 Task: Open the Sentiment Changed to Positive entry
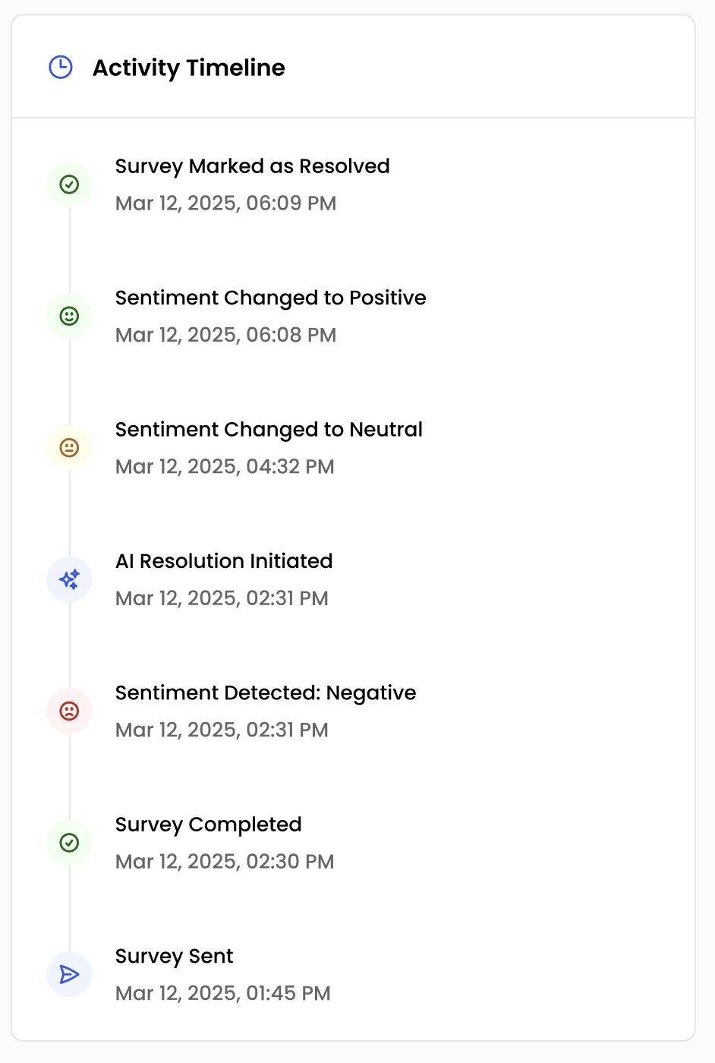click(271, 298)
